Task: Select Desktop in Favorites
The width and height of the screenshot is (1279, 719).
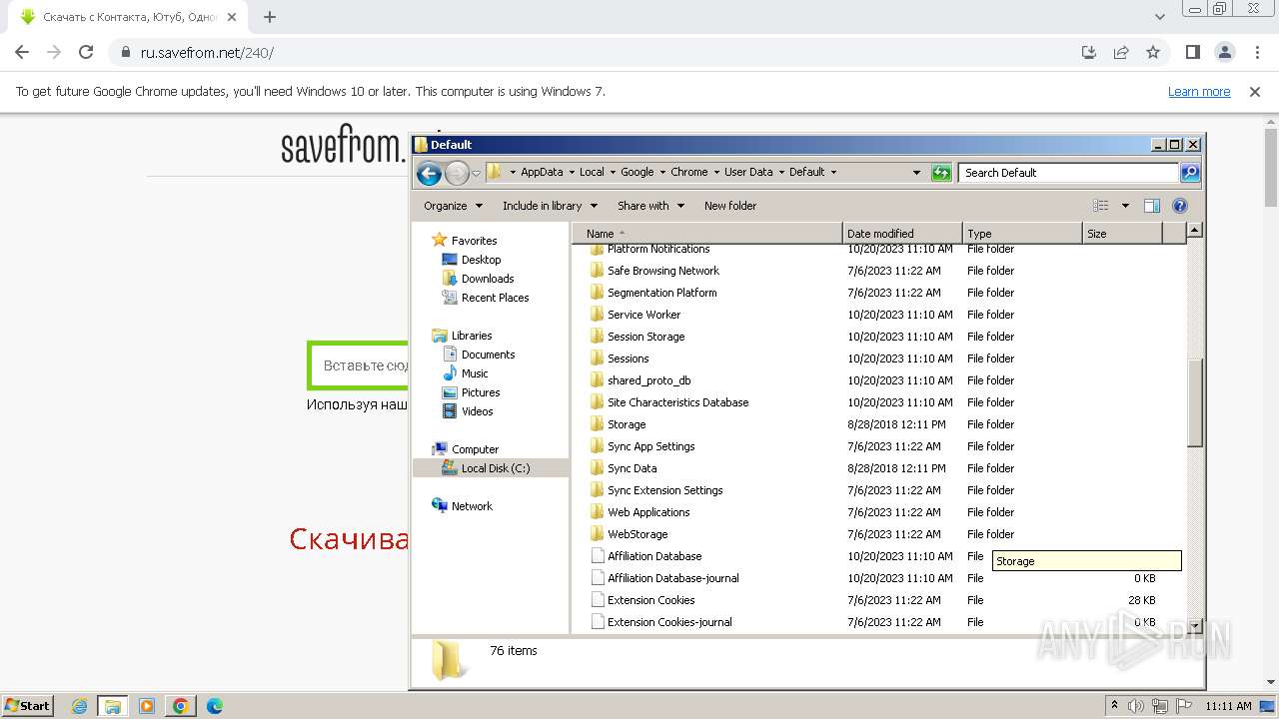Action: 481,260
